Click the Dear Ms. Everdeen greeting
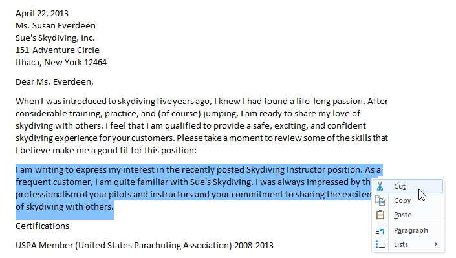The width and height of the screenshot is (456, 258). (x=55, y=82)
